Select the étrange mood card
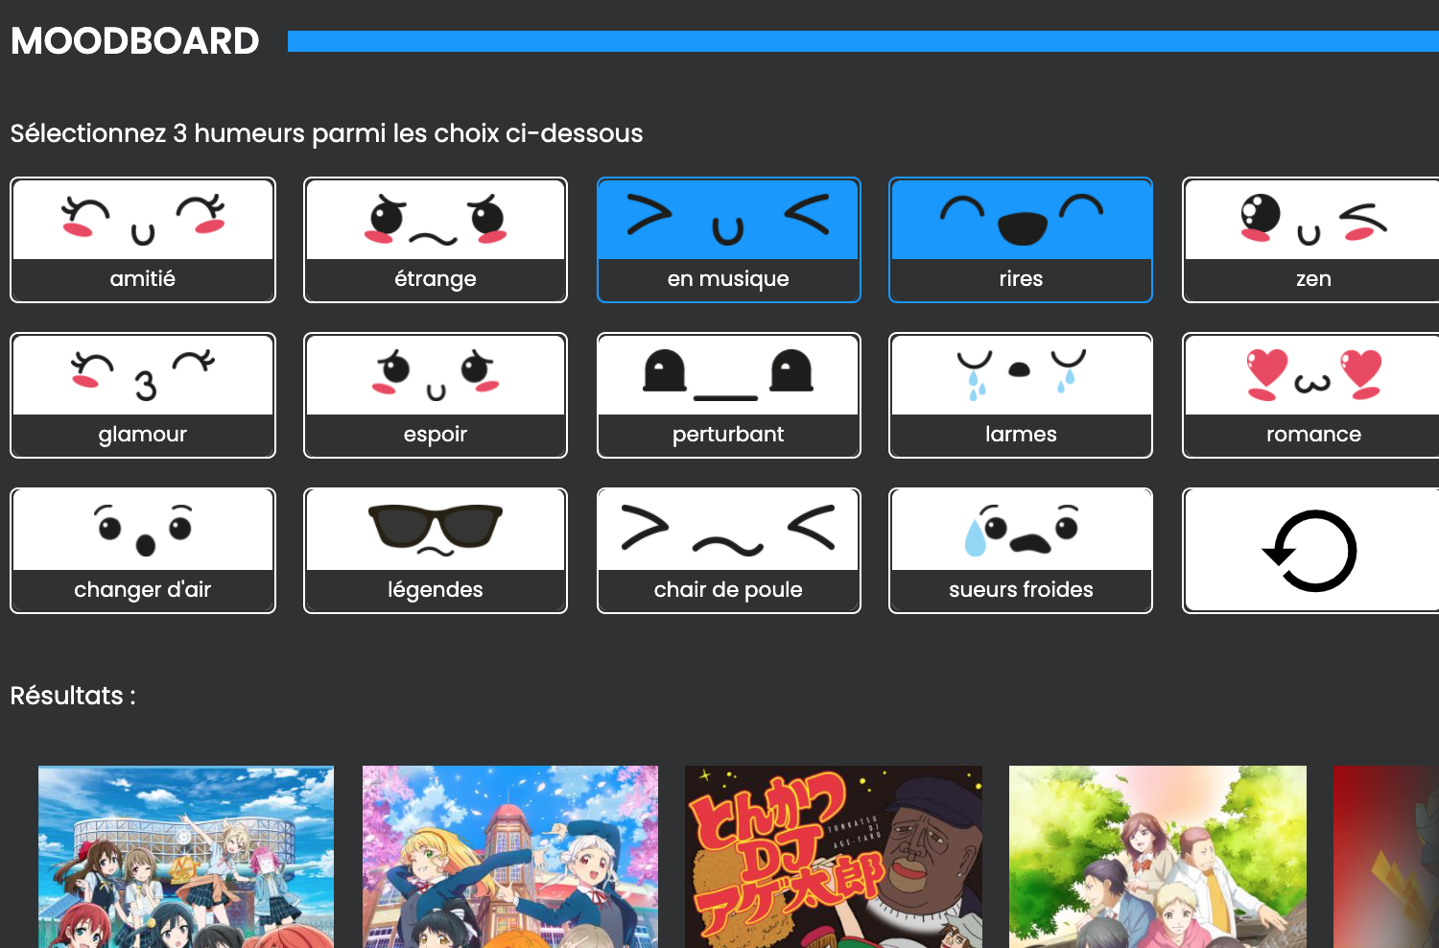This screenshot has width=1439, height=948. pos(436,240)
